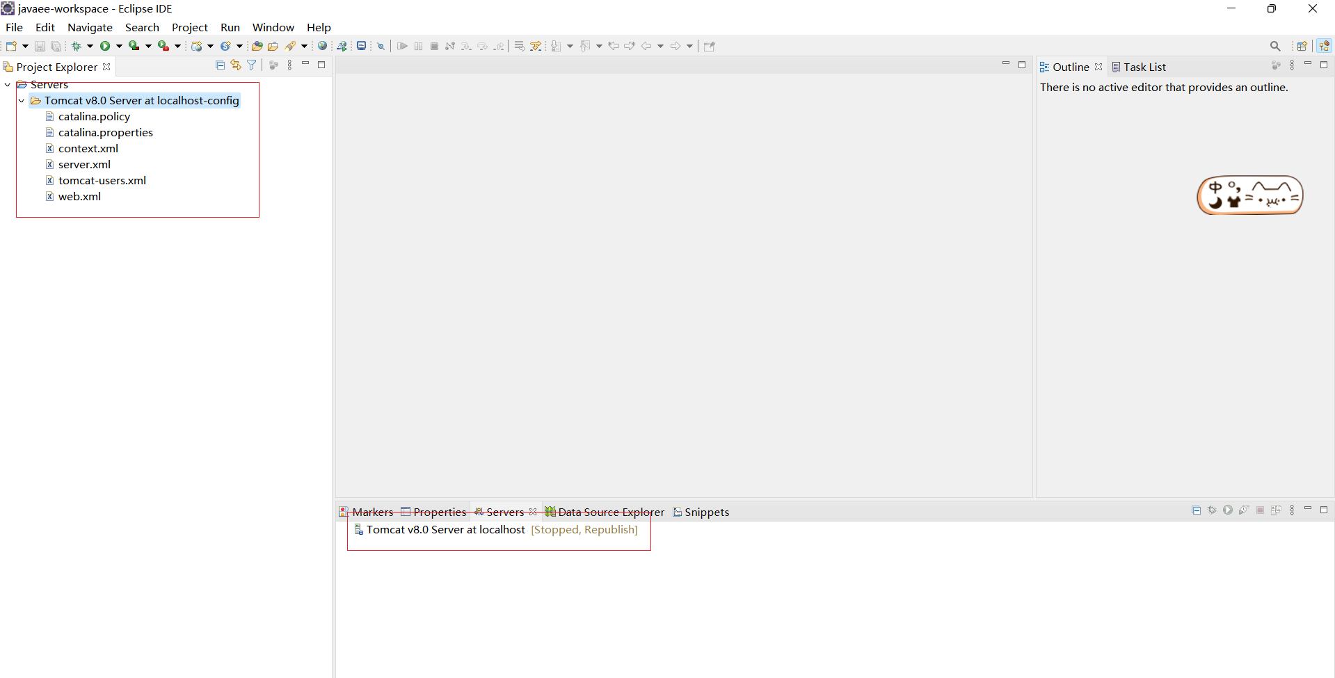Open the Coverage dropdown arrow
This screenshot has width=1335, height=678.
coord(148,46)
